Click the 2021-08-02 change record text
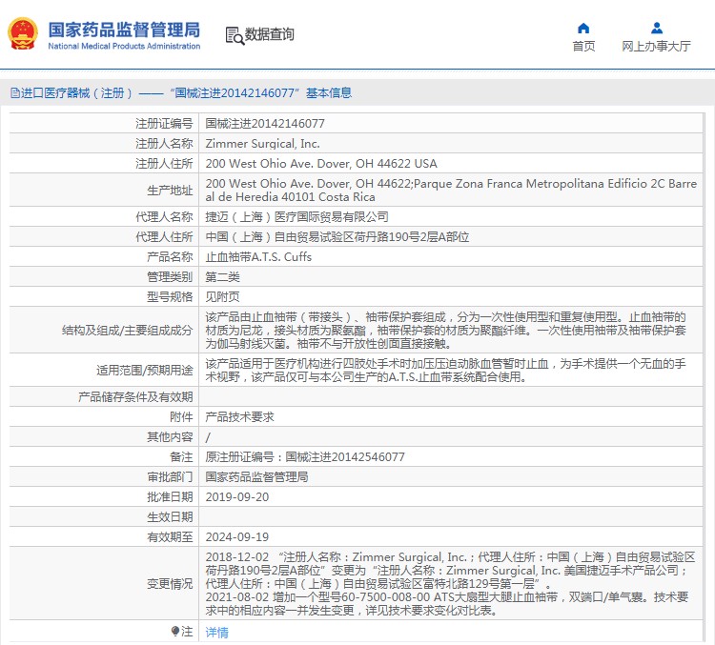This screenshot has height=645, width=715. tap(447, 603)
